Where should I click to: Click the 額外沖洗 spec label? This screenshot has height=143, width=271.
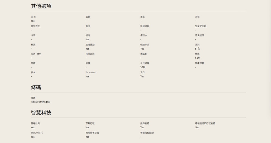35,26
